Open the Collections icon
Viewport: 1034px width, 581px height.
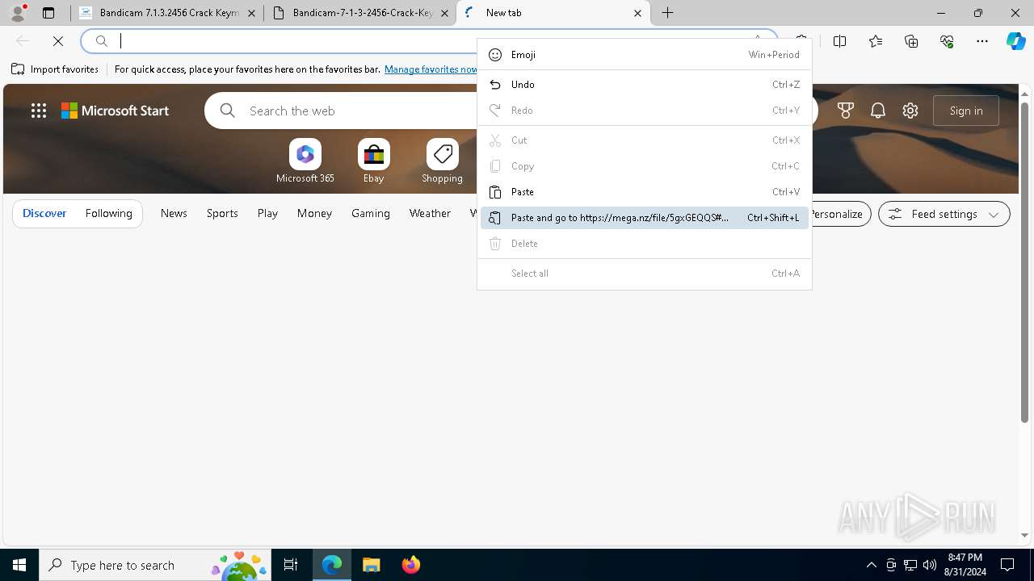(911, 41)
